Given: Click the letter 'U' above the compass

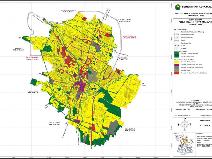Looking at the screenshot, I should point(185,118).
